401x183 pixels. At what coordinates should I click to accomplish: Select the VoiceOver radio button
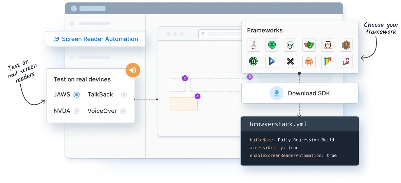(123, 111)
